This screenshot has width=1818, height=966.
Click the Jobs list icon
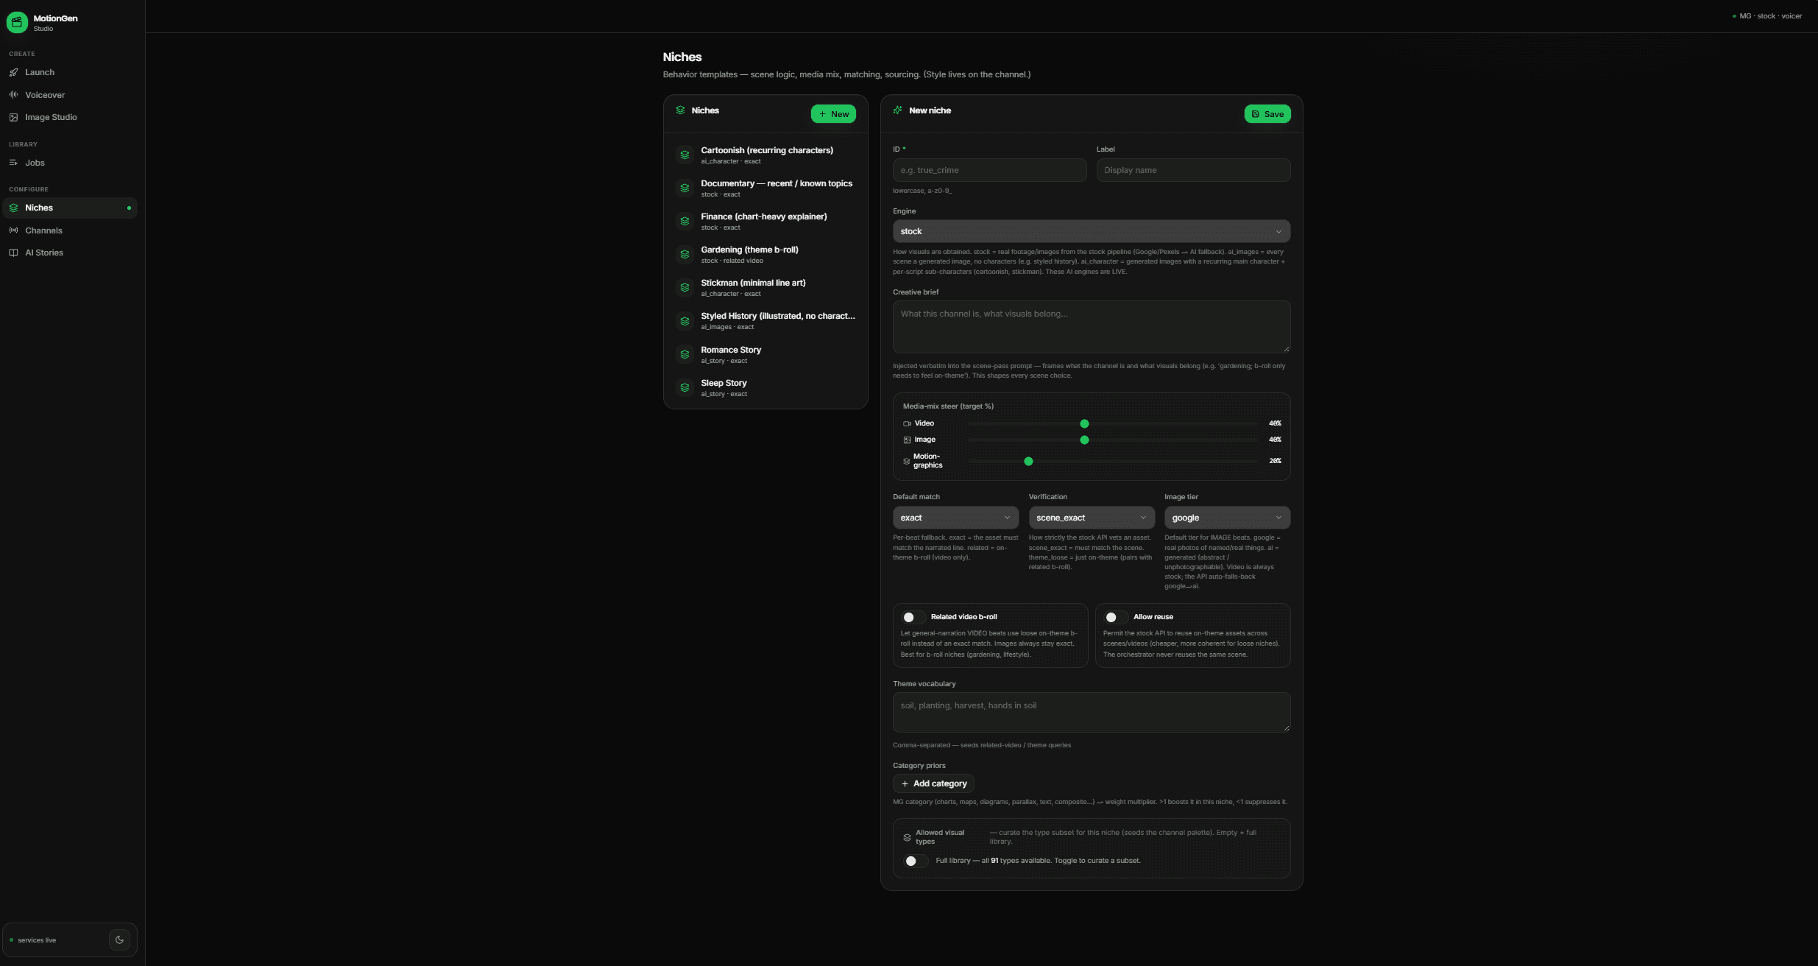13,163
